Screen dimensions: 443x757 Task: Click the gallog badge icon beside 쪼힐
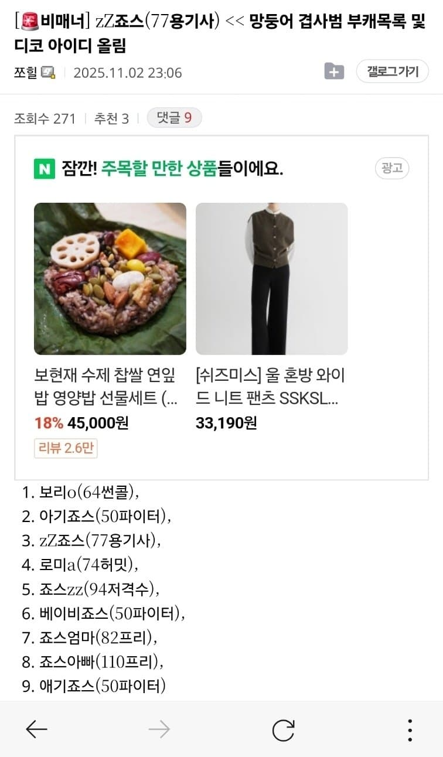click(x=49, y=73)
